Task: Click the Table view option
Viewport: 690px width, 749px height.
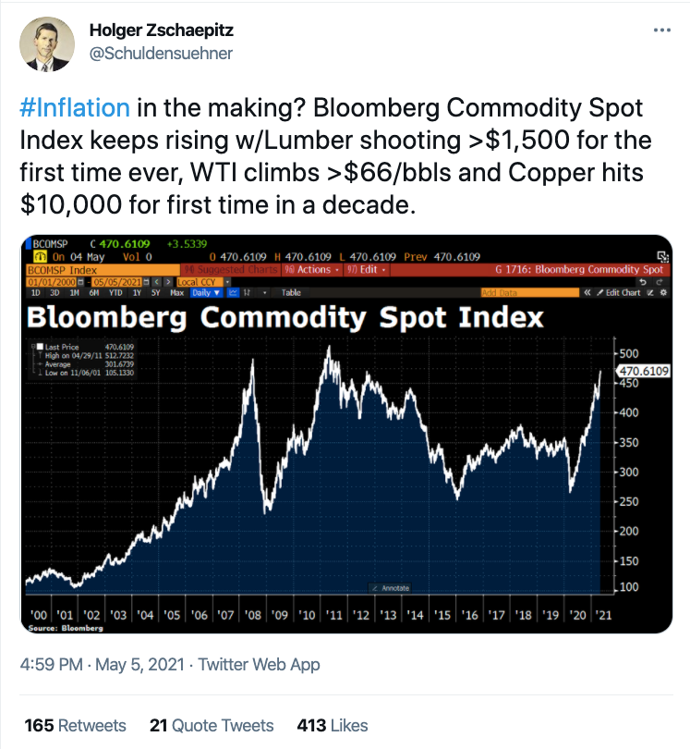Action: click(291, 293)
